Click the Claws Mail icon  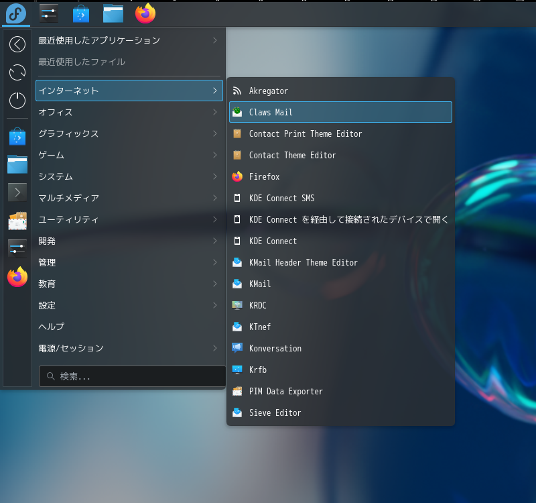click(x=237, y=112)
